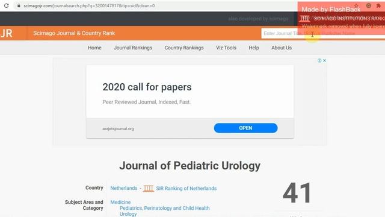Click the lock icon beside the scimagojr.com URL
The width and height of the screenshot is (385, 217).
19,5
